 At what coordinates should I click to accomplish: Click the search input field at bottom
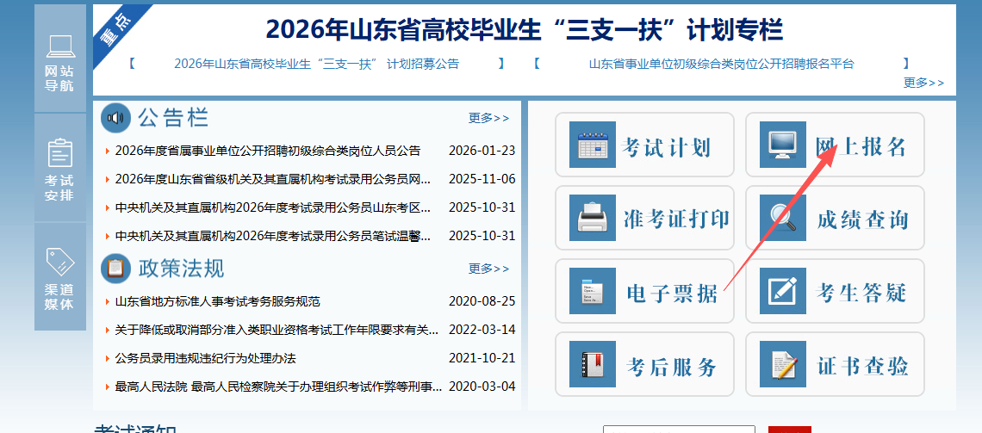click(679, 429)
